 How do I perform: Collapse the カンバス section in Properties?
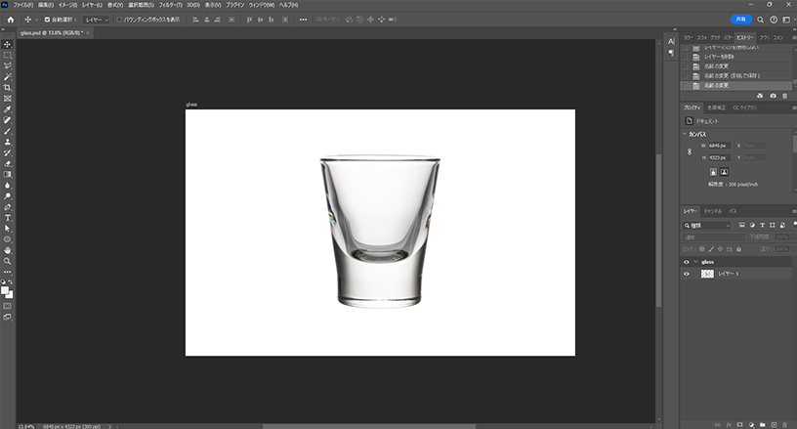(686, 134)
